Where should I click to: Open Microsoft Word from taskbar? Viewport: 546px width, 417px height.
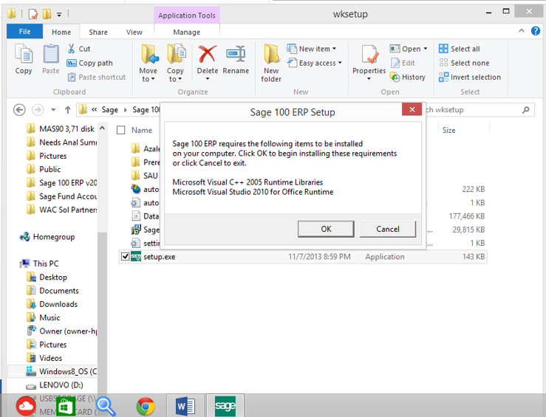pos(185,406)
